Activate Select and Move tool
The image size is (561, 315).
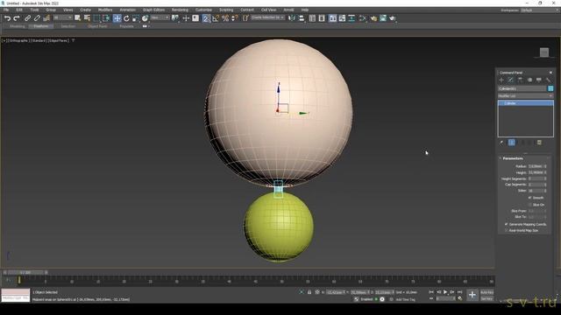click(117, 18)
